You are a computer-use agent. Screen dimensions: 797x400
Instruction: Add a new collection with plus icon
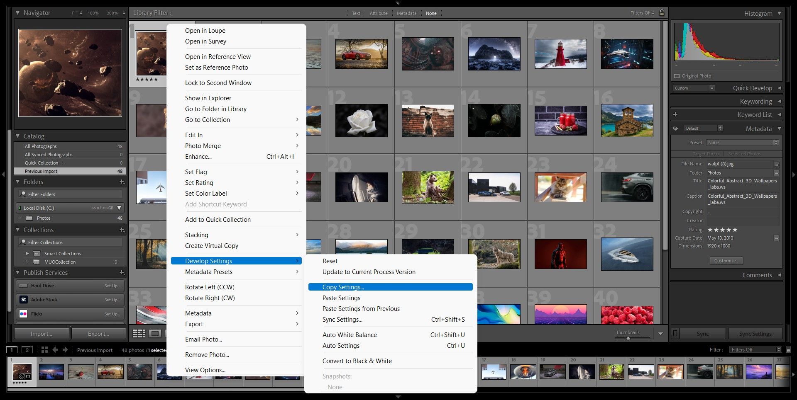pyautogui.click(x=122, y=230)
